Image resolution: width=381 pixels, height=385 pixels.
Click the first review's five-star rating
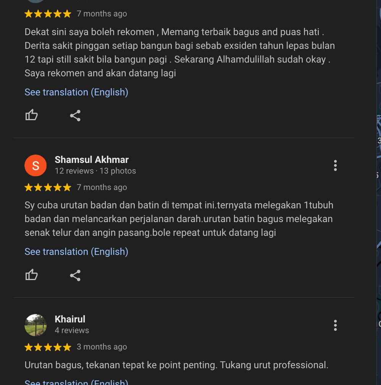48,14
